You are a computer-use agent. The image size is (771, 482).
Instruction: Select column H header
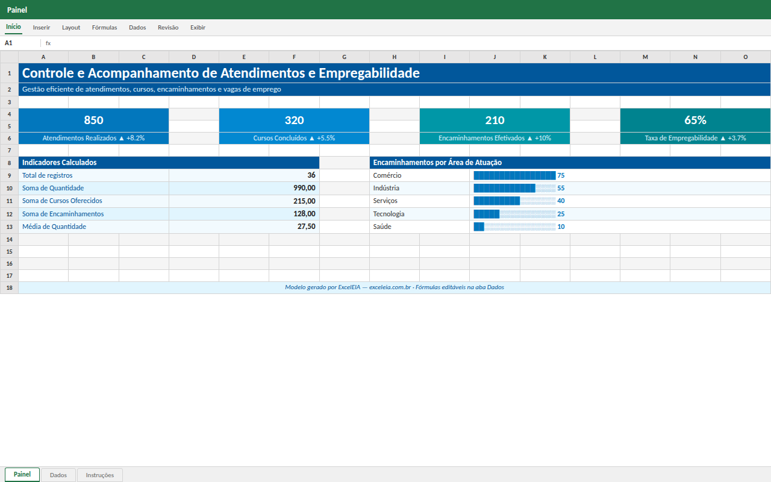[395, 57]
